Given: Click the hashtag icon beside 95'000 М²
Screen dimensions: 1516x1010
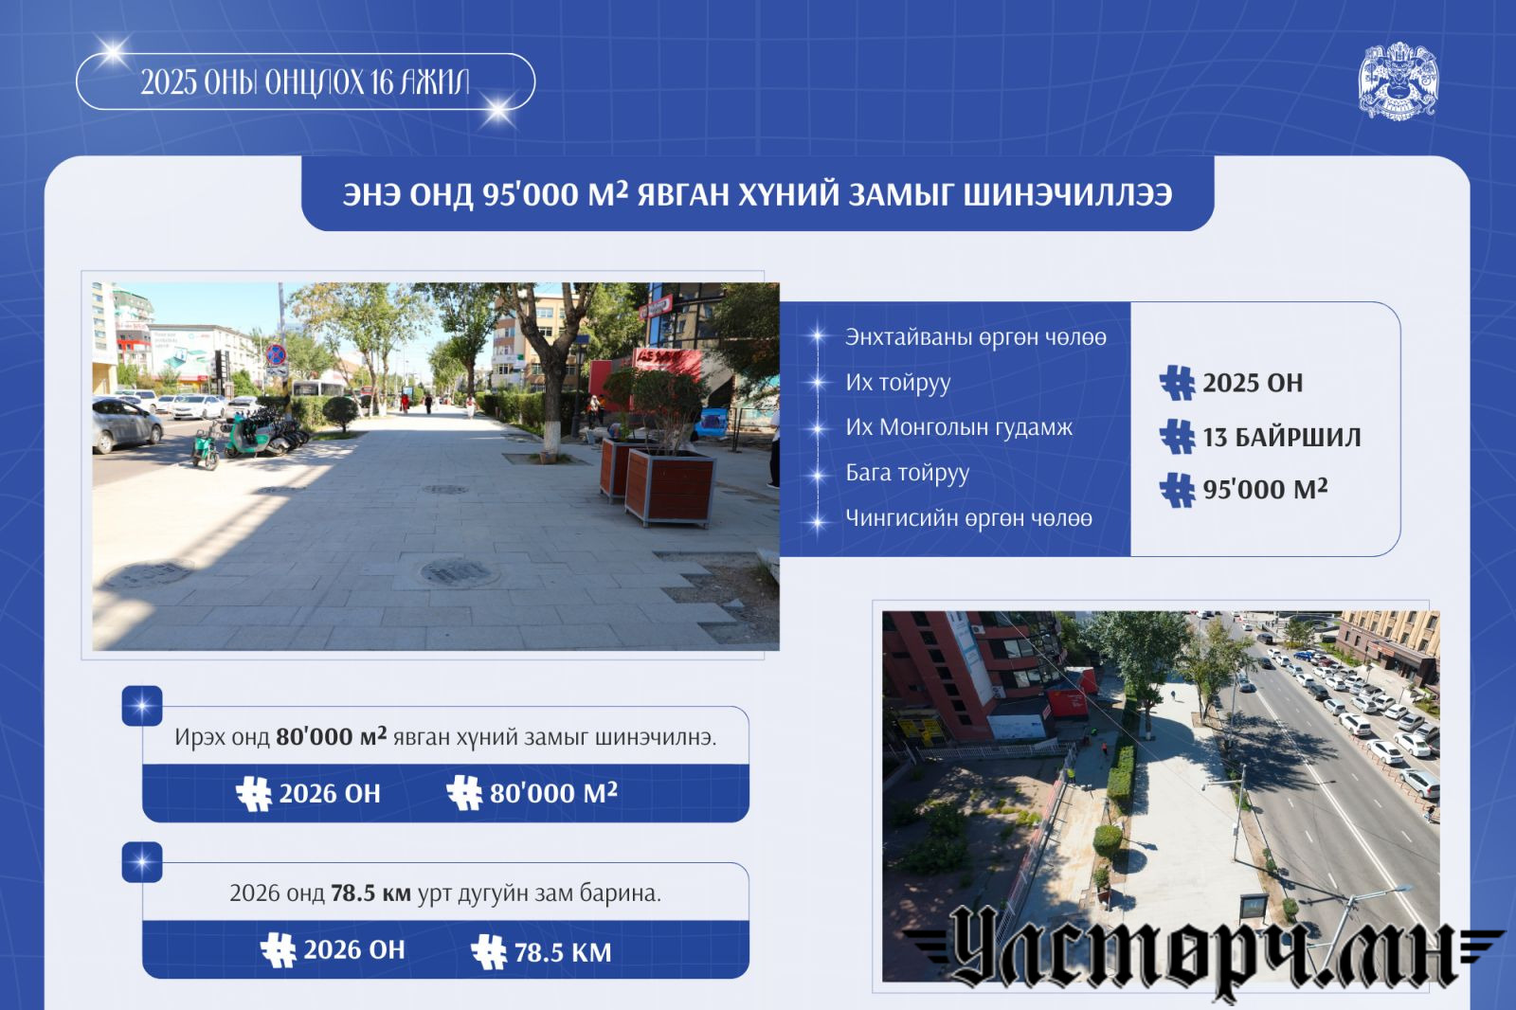Looking at the screenshot, I should coord(1177,490).
